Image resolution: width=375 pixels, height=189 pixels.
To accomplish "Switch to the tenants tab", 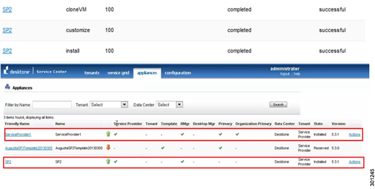I will [x=92, y=73].
